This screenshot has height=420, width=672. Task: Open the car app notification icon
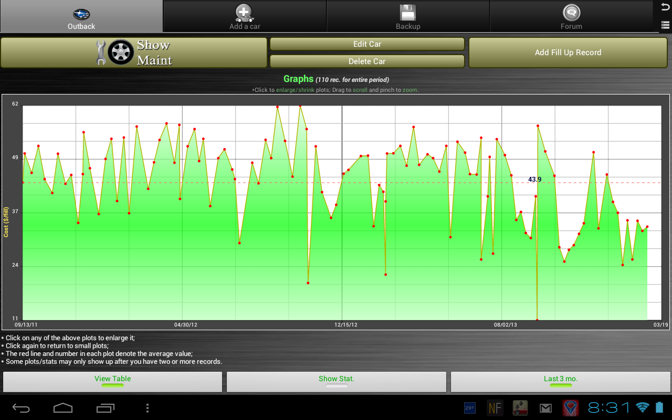(x=520, y=407)
